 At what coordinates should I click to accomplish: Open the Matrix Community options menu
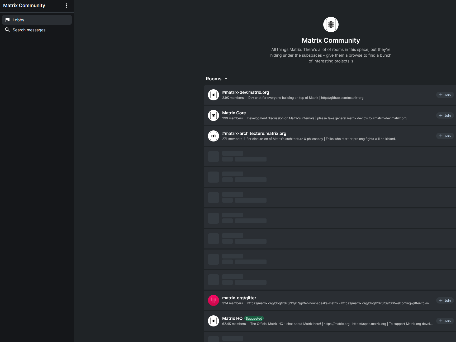point(66,6)
